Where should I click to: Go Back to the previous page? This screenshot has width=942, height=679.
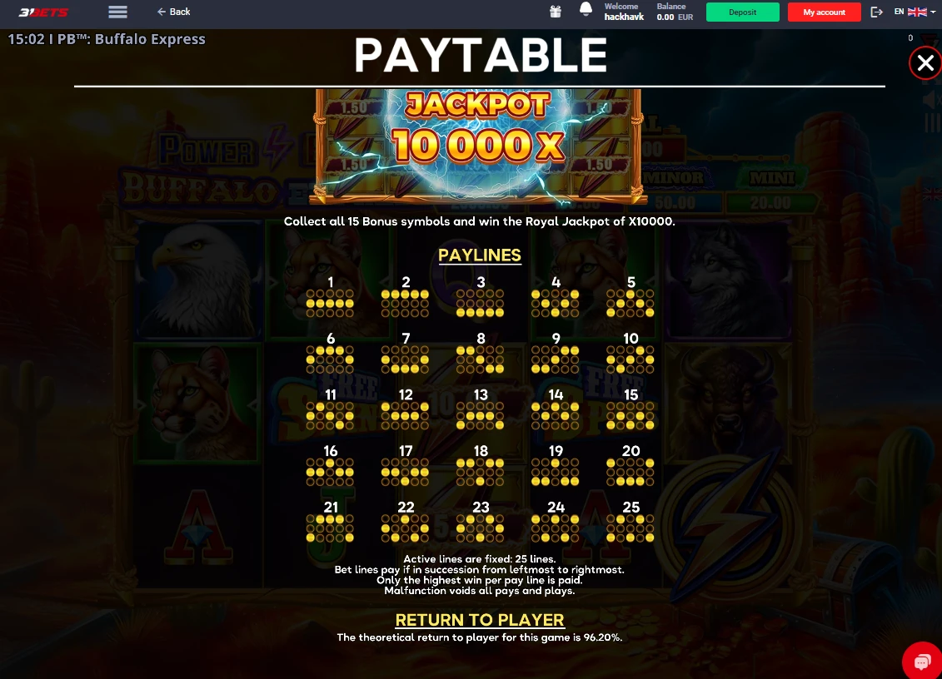coord(173,12)
